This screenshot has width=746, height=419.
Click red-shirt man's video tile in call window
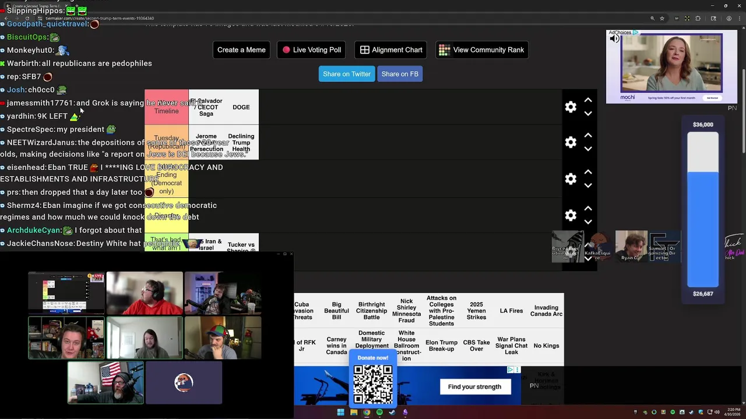coord(145,293)
